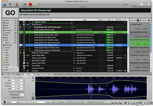Click the Load to Time slider handle
153x106 pixels.
pyautogui.click(x=39, y=4)
